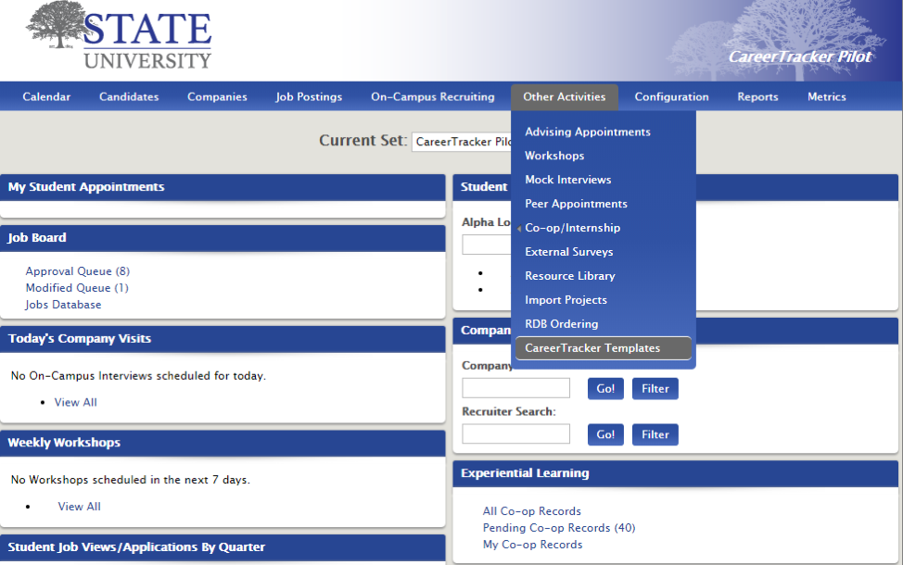This screenshot has height=565, width=903.
Task: Click the CareerTracker Pilot banner title
Action: coord(800,56)
